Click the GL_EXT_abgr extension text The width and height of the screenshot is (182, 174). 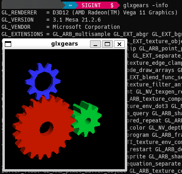(x=131, y=34)
